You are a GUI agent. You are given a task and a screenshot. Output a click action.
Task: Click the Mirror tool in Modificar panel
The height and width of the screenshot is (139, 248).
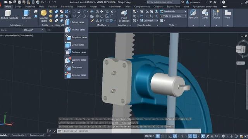coord(92,12)
